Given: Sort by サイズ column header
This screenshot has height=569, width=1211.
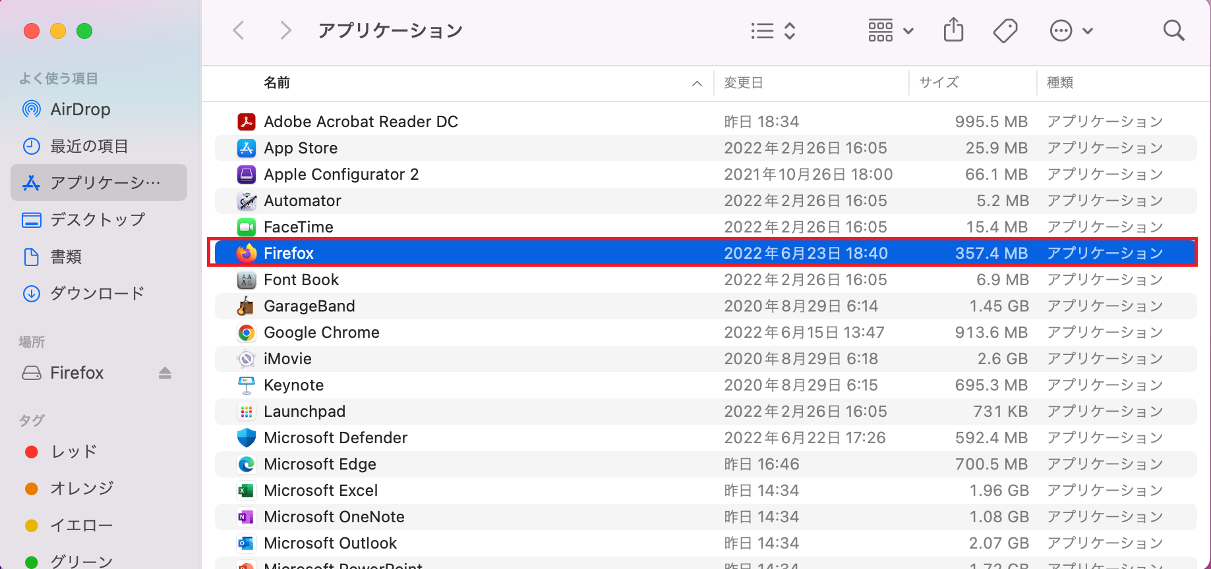Looking at the screenshot, I should point(939,82).
